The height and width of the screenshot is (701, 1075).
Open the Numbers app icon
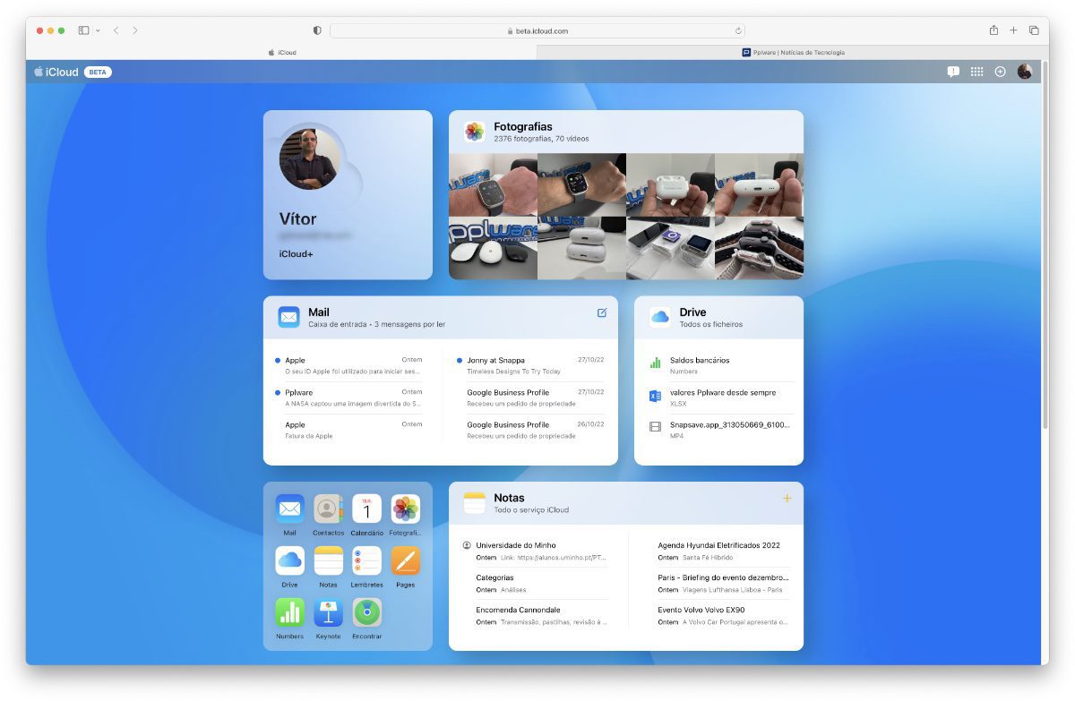point(289,612)
